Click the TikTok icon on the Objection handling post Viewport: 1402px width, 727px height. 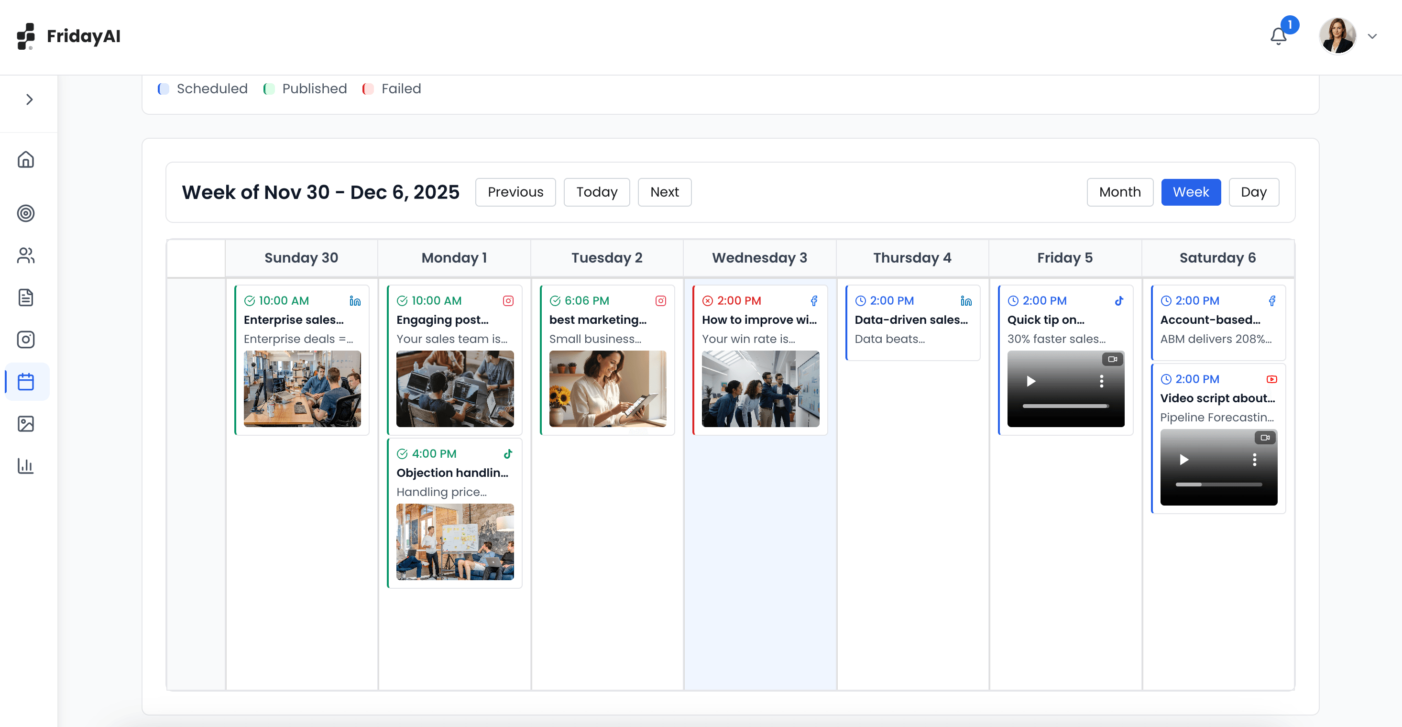pos(508,453)
